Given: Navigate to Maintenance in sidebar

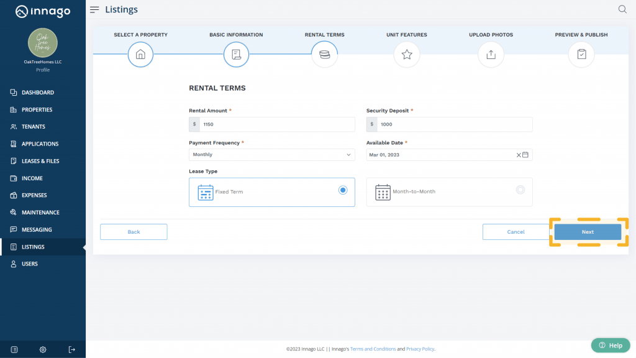Looking at the screenshot, I should pyautogui.click(x=40, y=213).
